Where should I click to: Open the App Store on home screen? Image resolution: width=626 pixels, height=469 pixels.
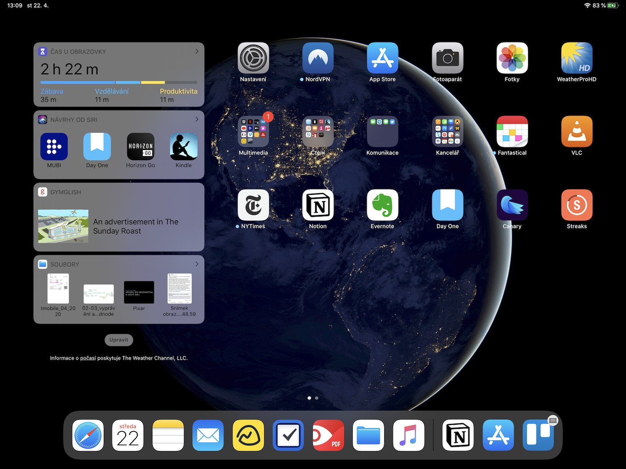(383, 58)
